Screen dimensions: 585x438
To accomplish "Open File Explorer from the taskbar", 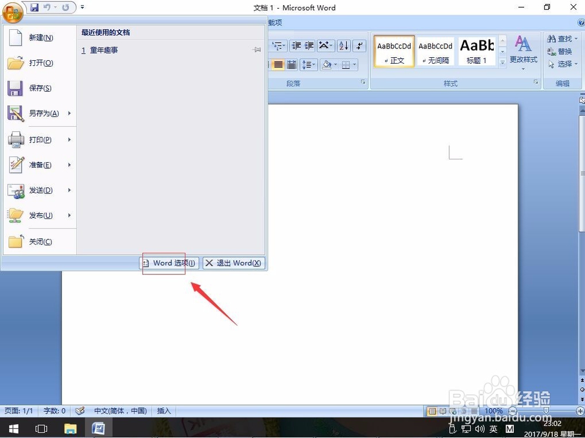I will 70,428.
